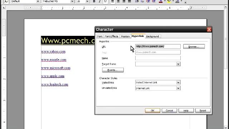This screenshot has height=129, width=229.
Task: Open the toolbar options overflow arrow
Action: (185, 2)
